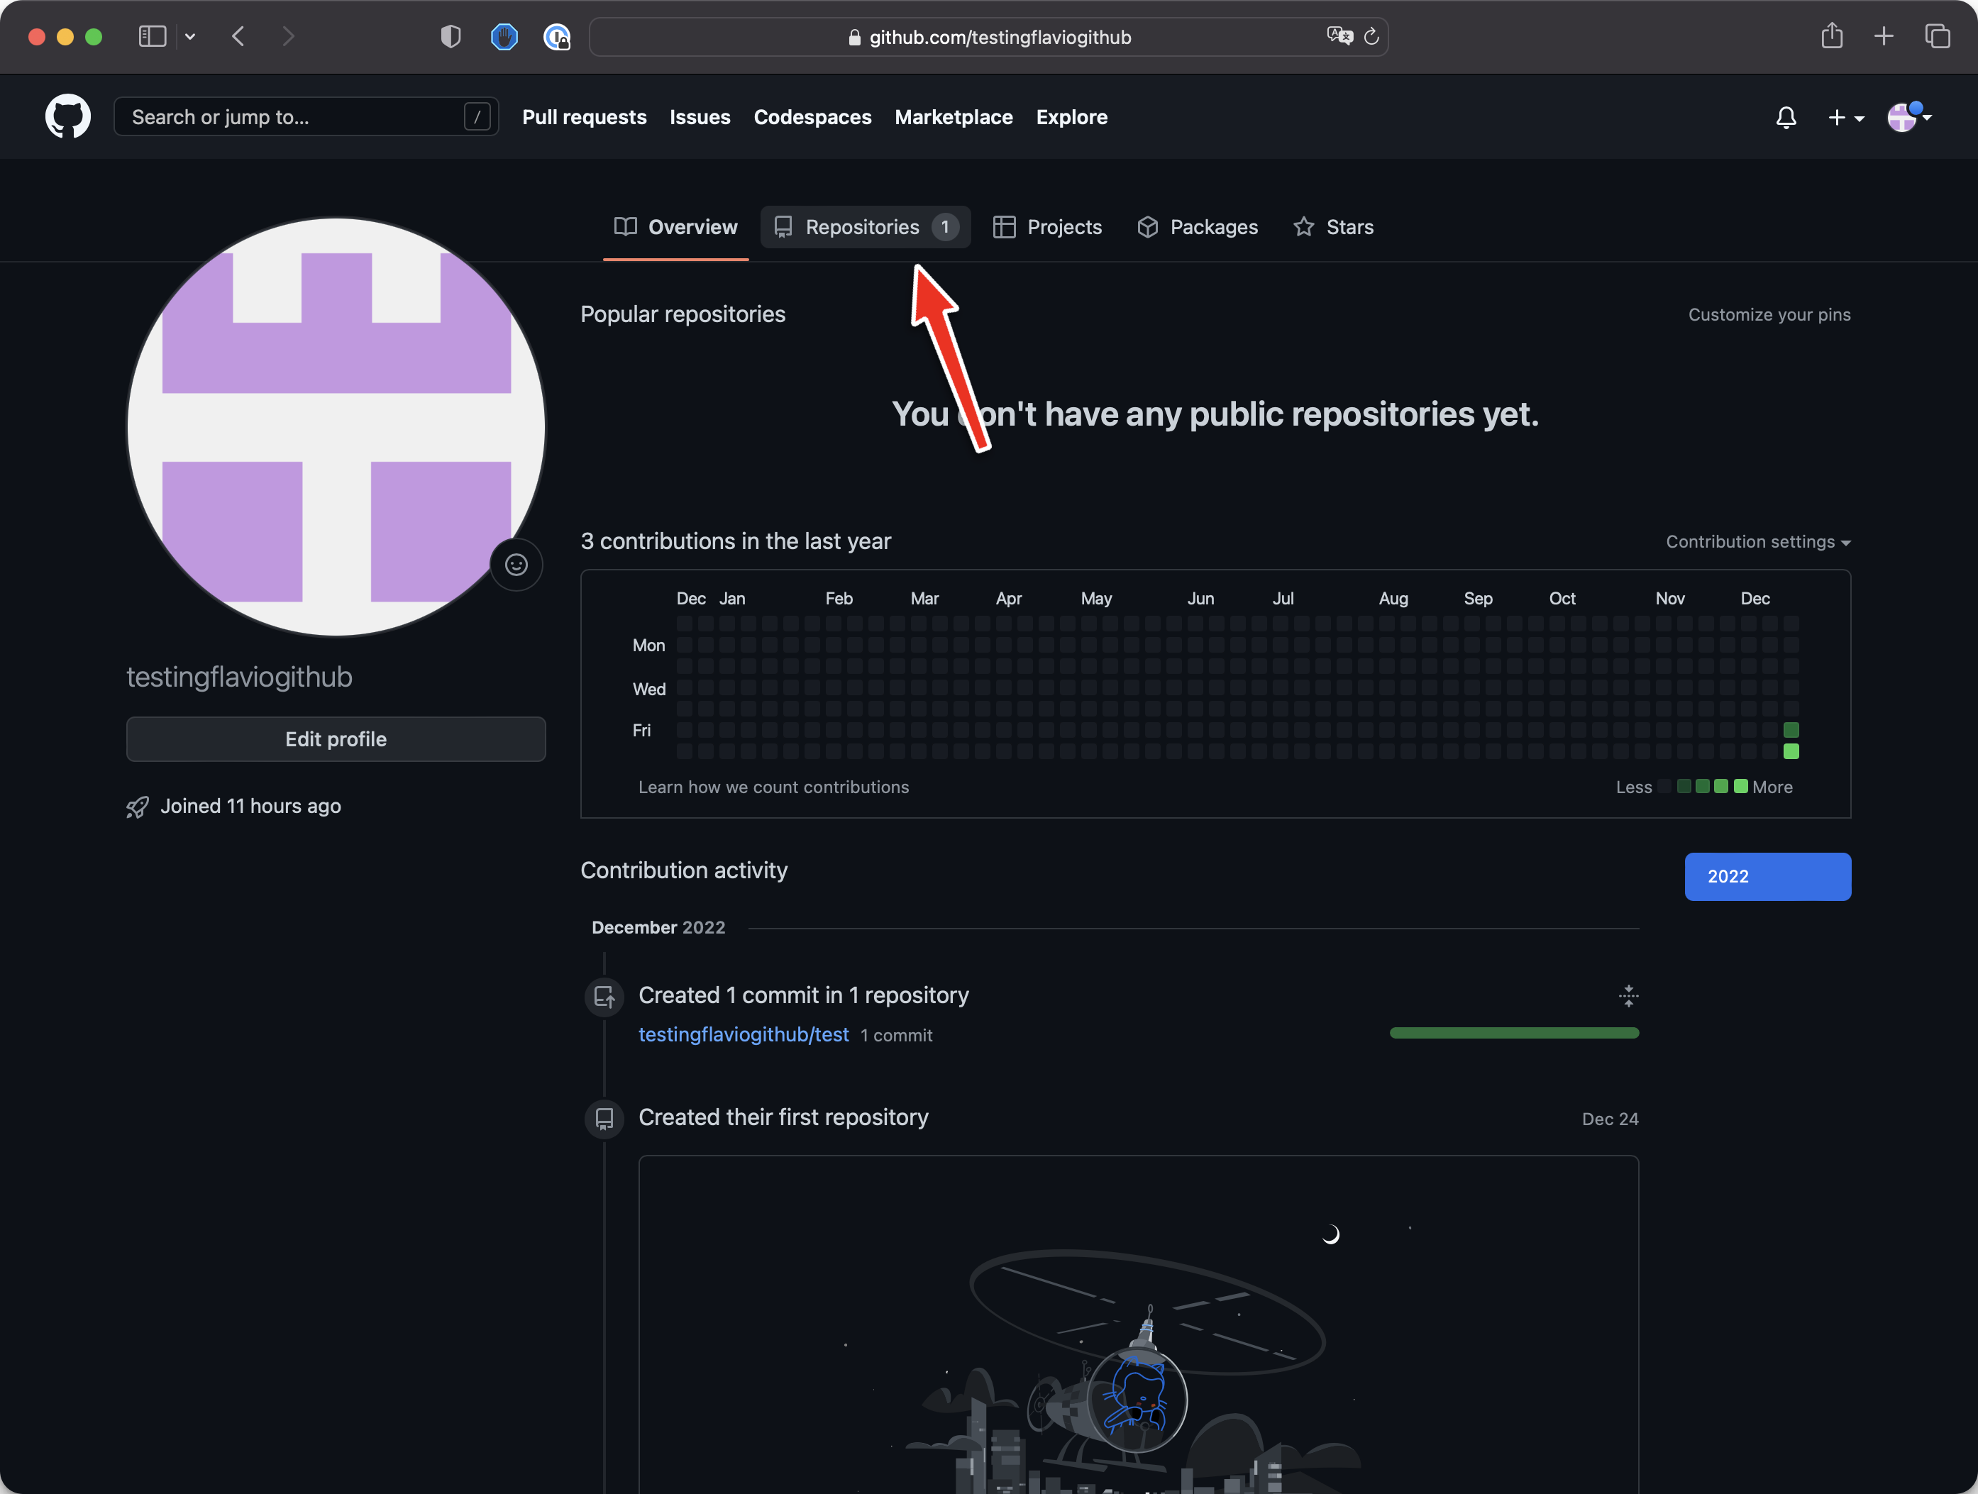Open the notifications bell
Viewport: 1978px width, 1494px height.
click(x=1786, y=117)
